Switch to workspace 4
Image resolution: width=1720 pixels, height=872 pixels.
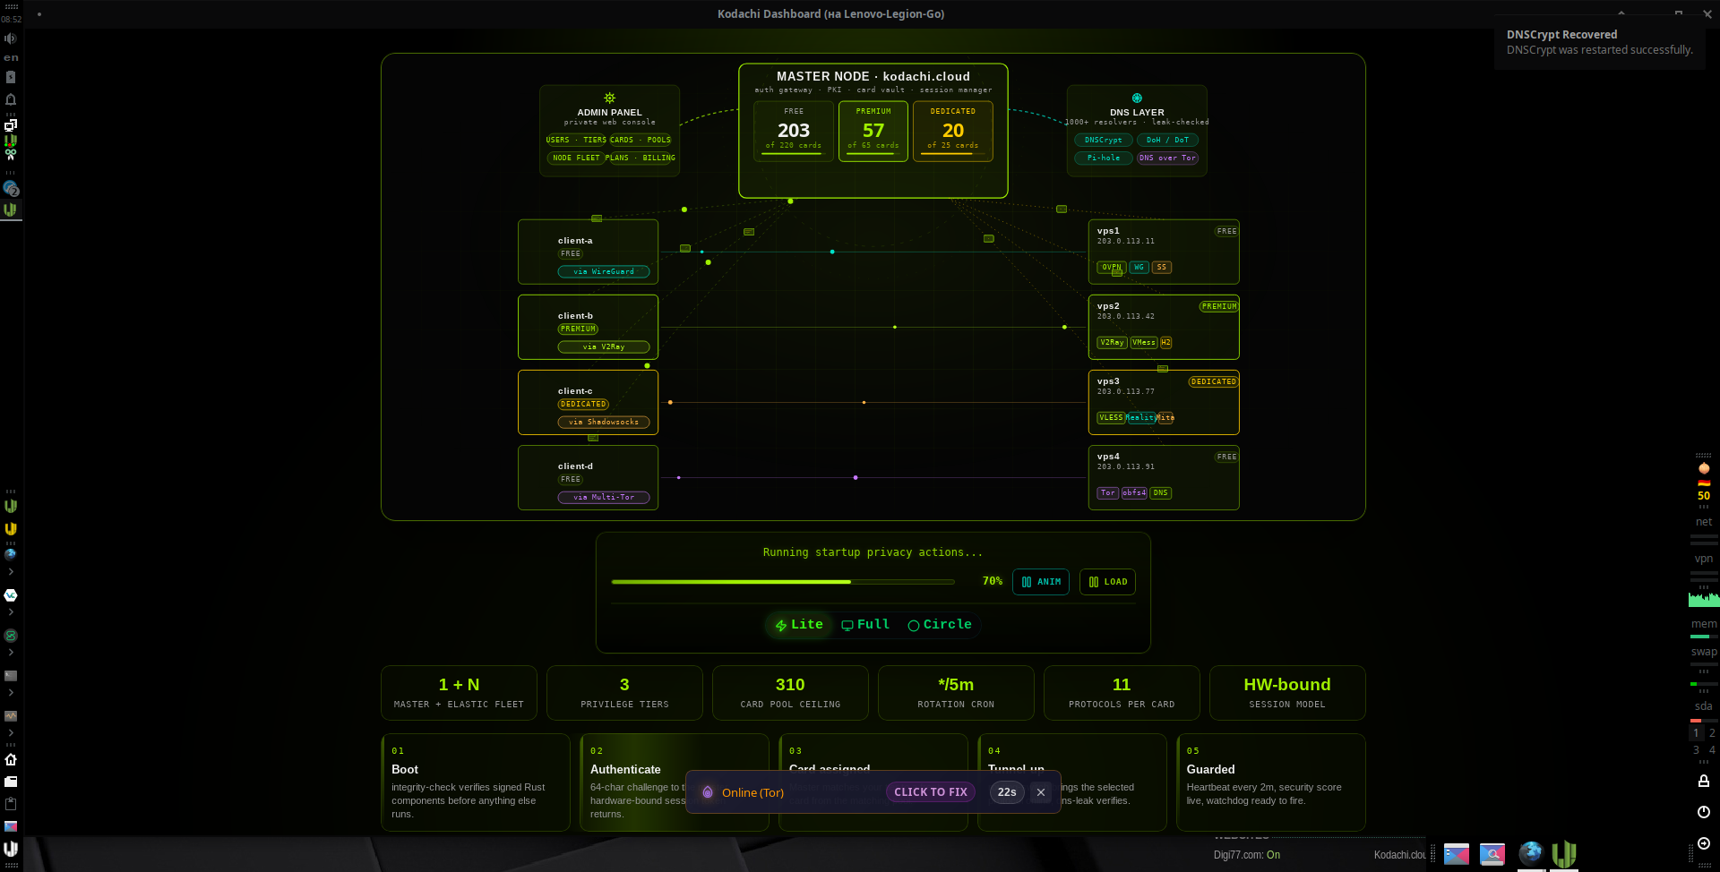point(1712,750)
